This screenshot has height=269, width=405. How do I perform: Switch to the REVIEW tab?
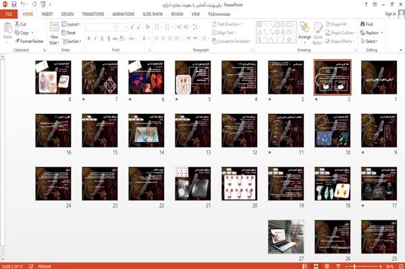click(177, 14)
